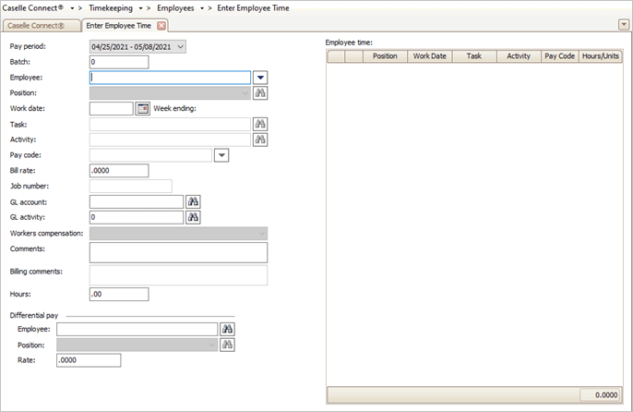633x412 pixels.
Task: Click Employees in the breadcrumb path
Action: click(x=175, y=7)
